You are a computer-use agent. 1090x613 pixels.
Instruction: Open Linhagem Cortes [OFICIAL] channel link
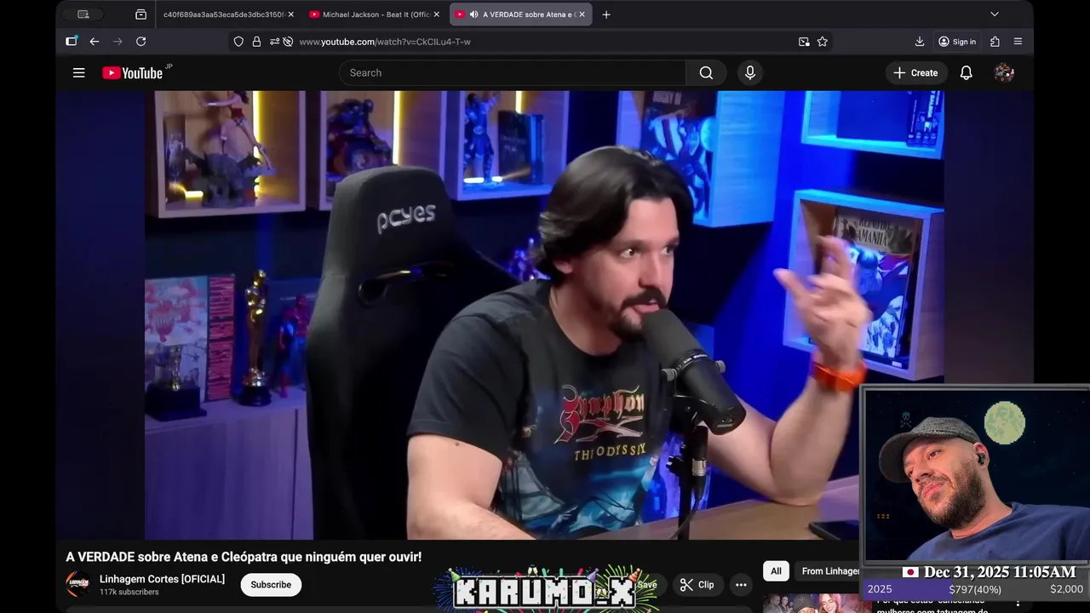pos(162,579)
